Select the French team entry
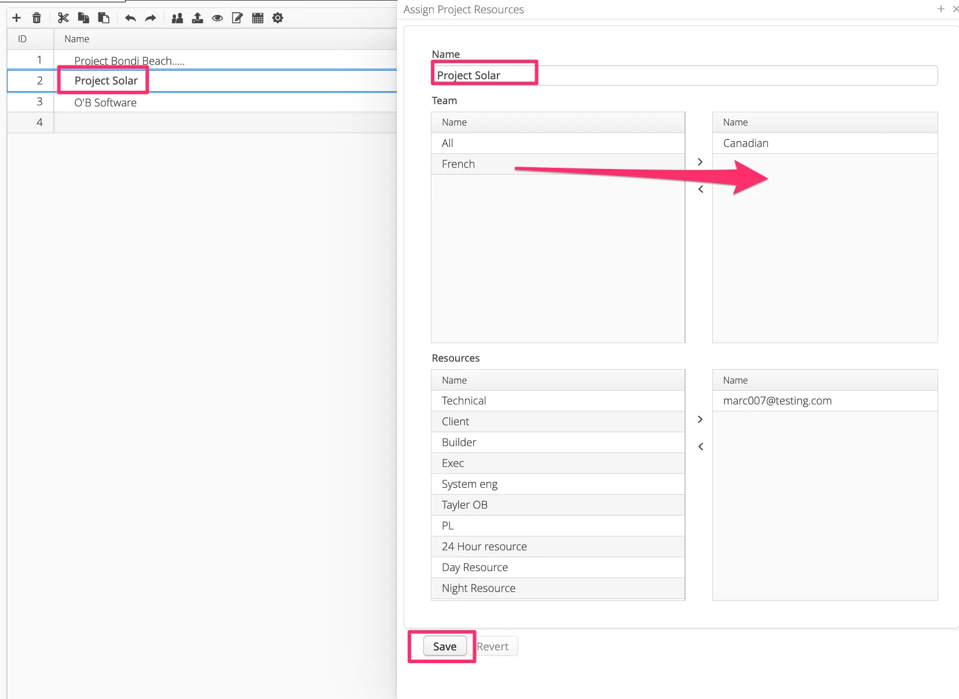Image resolution: width=959 pixels, height=699 pixels. [558, 164]
